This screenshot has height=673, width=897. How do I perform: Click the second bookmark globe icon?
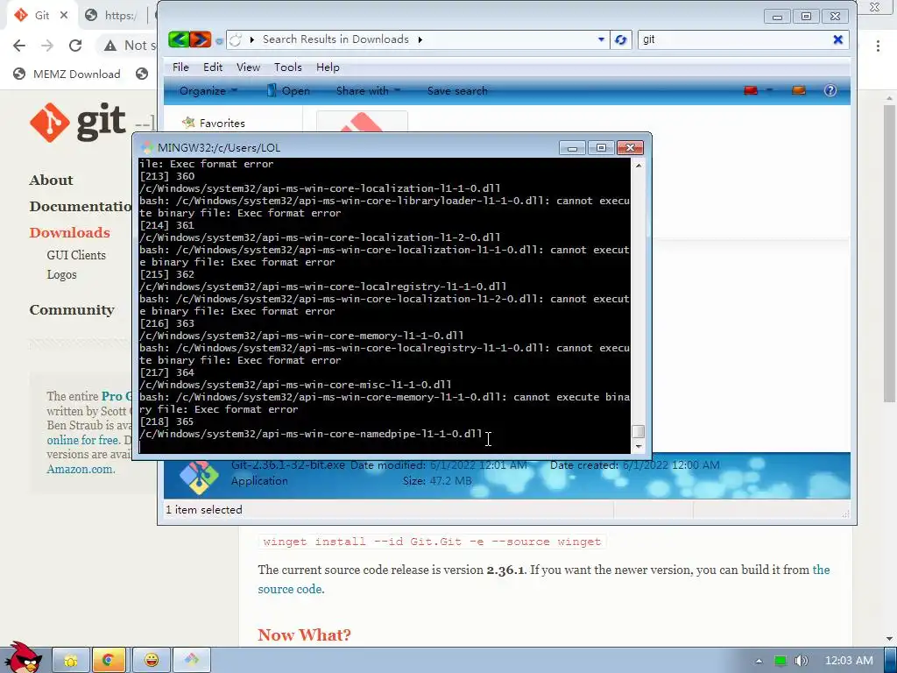click(142, 74)
